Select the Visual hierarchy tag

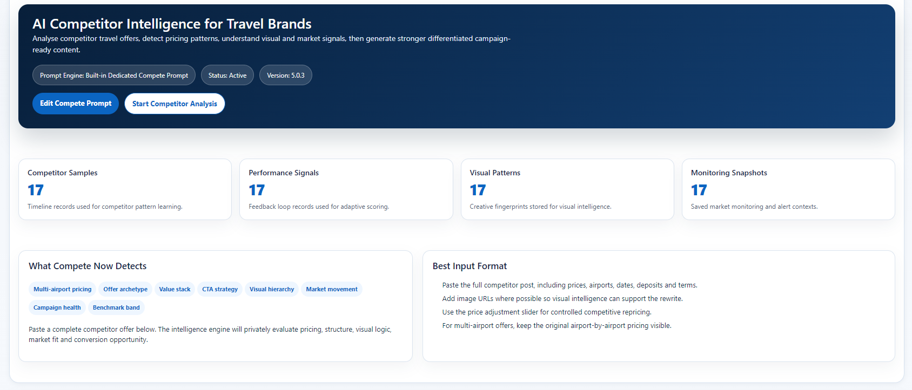pos(272,289)
